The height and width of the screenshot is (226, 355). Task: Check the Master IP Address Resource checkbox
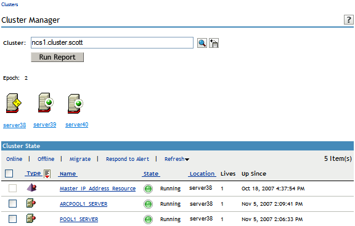[12, 188]
